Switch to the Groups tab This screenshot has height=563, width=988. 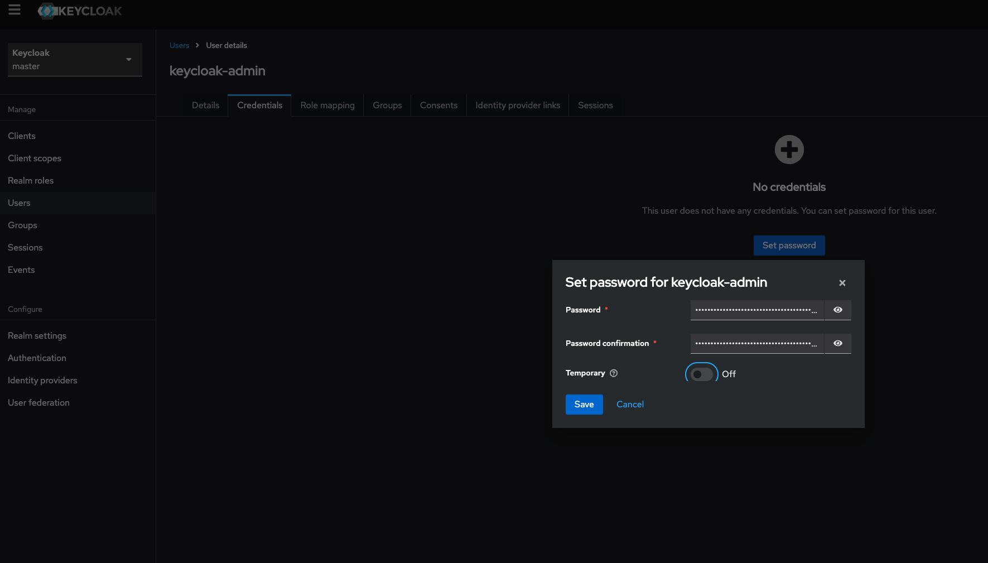(387, 105)
